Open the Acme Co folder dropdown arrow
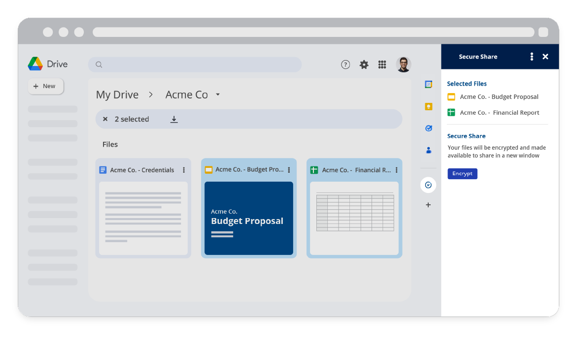The width and height of the screenshot is (581, 349). click(x=218, y=95)
